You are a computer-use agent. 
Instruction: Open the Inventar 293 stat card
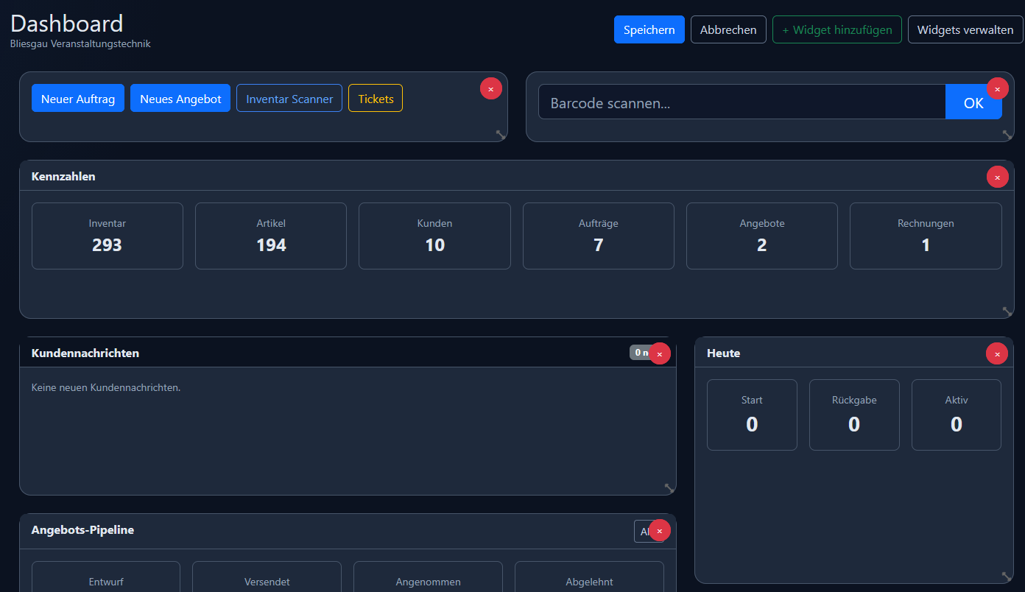(108, 236)
